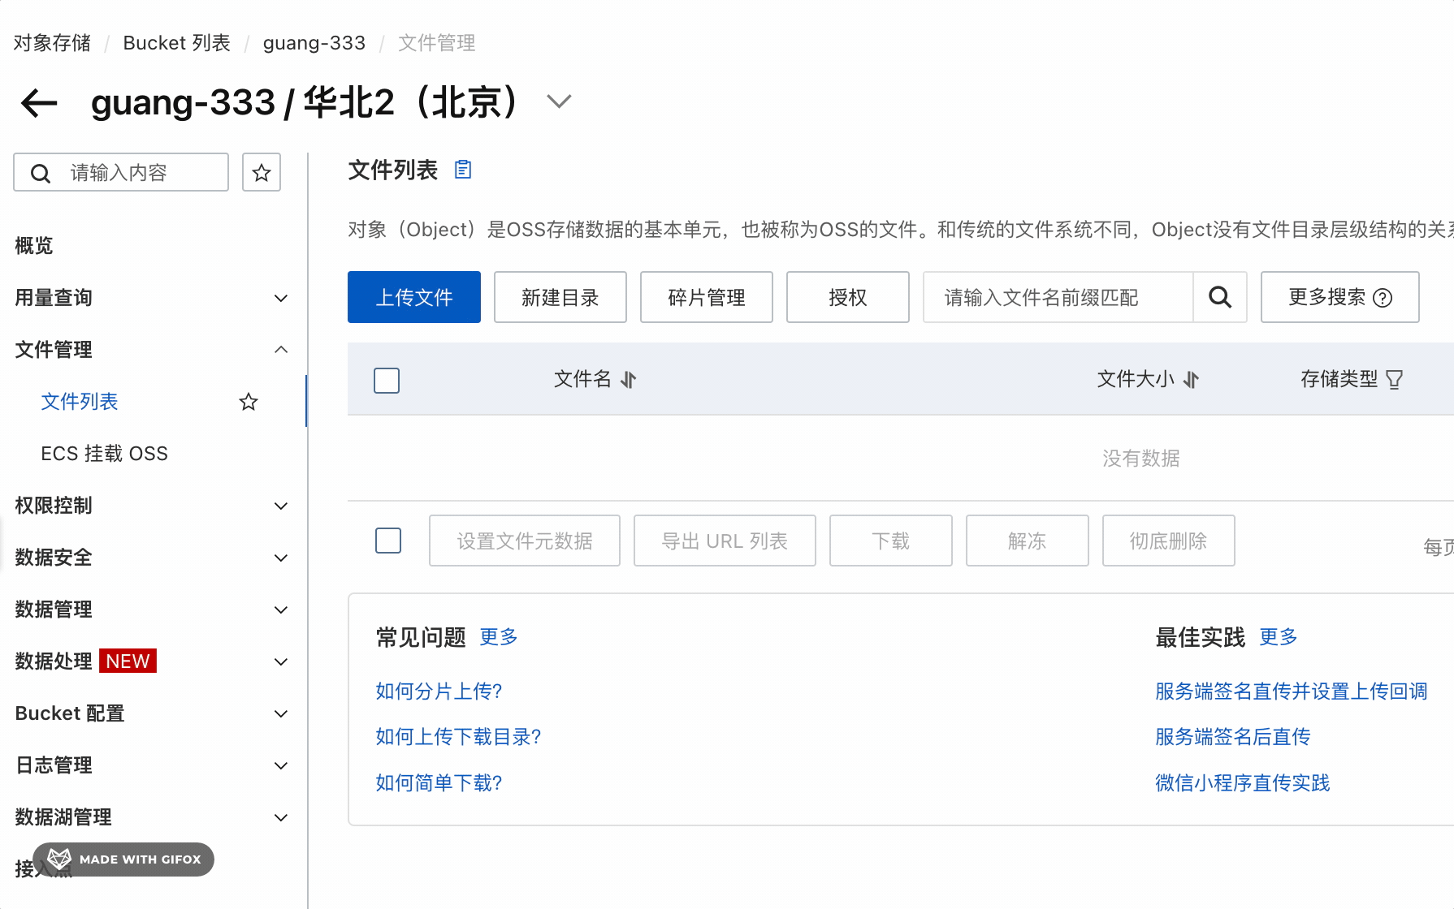Click the blue 上传文件 button
This screenshot has height=909, width=1454.
[x=414, y=297]
